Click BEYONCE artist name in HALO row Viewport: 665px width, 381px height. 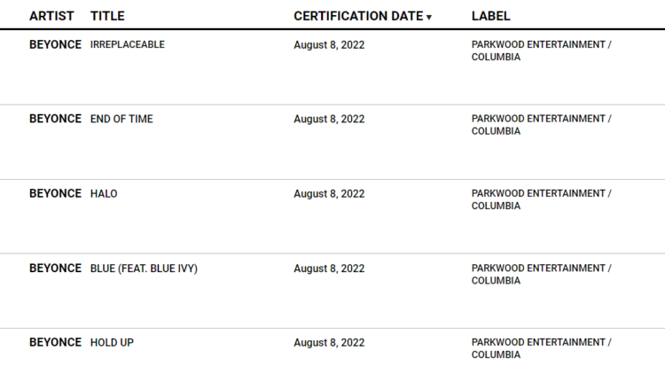[55, 193]
